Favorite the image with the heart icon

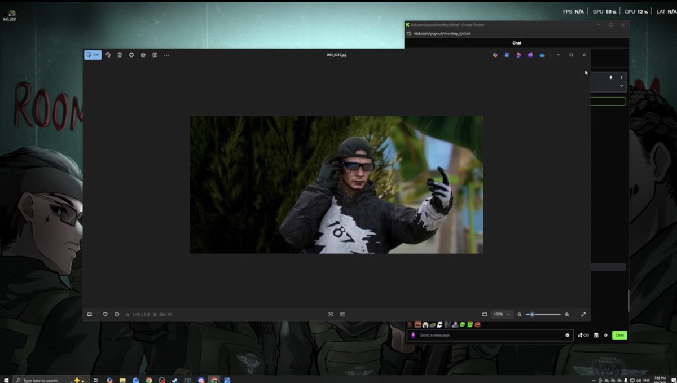tap(105, 314)
